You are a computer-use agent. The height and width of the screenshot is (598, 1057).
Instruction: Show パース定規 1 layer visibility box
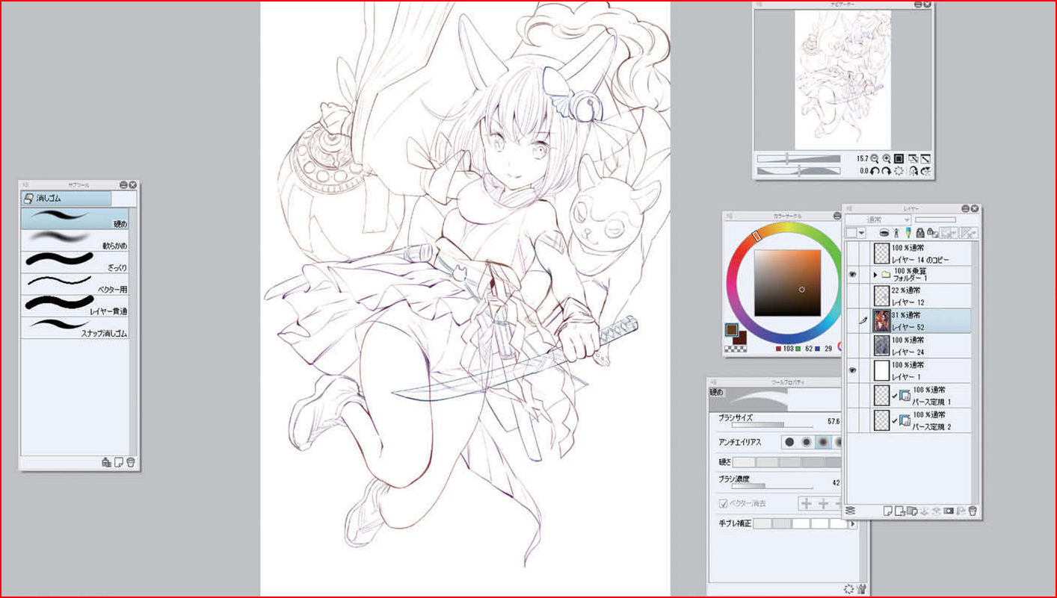click(852, 396)
